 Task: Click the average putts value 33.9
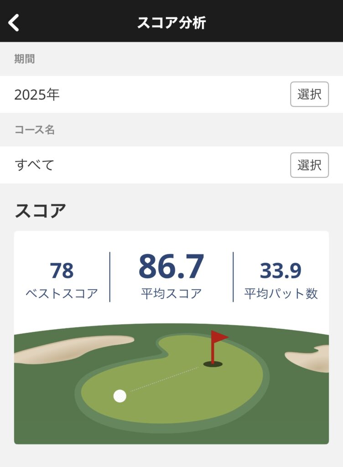(281, 271)
